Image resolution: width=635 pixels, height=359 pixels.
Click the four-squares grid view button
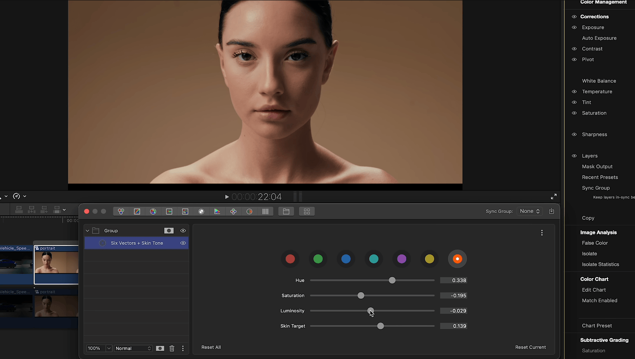tap(307, 211)
